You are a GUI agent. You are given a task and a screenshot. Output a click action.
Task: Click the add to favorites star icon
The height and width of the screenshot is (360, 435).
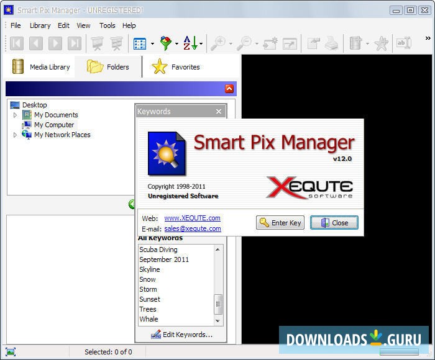(x=381, y=43)
